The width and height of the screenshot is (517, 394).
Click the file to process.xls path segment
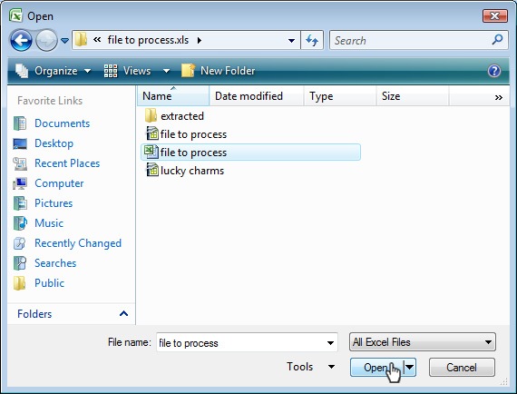pos(148,40)
